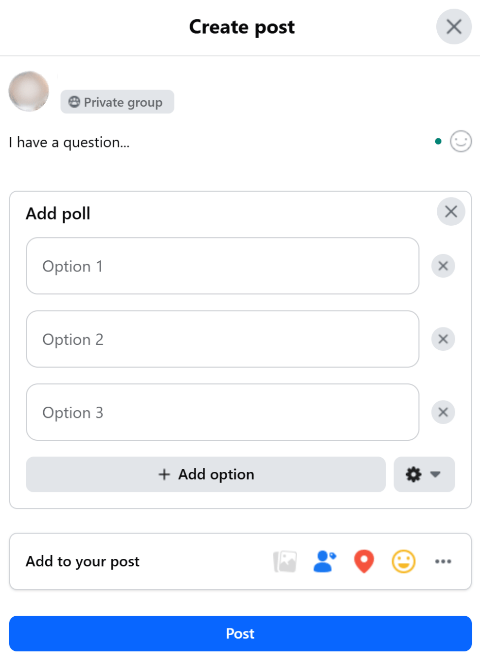Click the 'I have a question...' text area
Screen dimensions: 481x662
pos(203,142)
